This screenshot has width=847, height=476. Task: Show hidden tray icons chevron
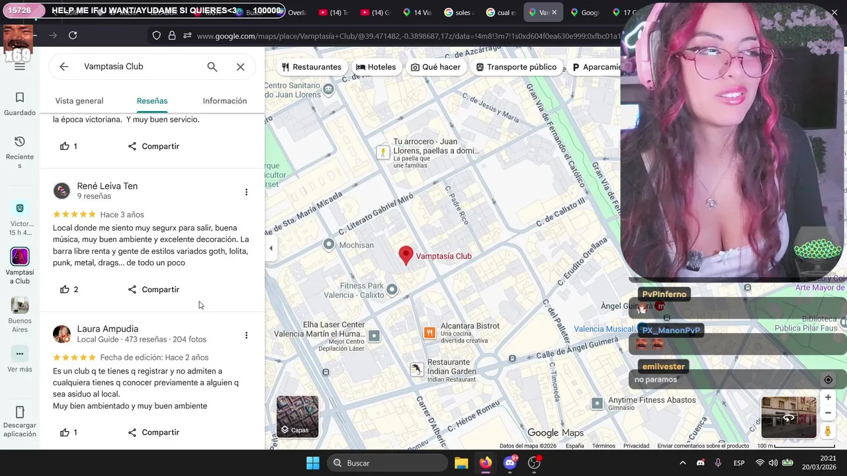[682, 463]
